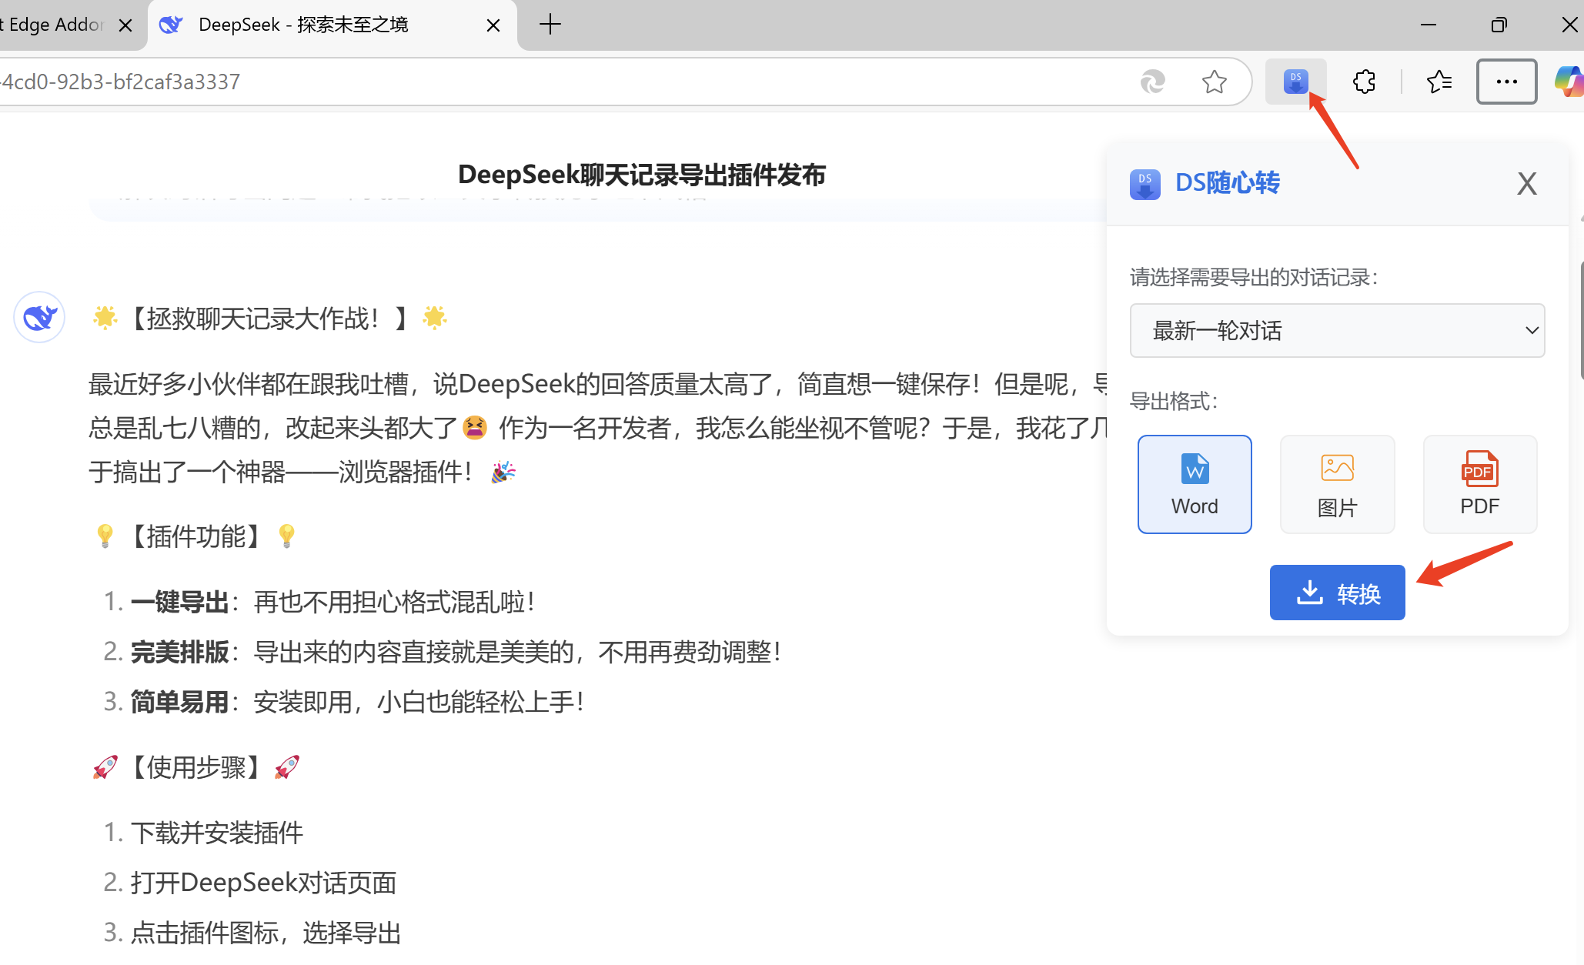Close the DS随心转 popup panel
The height and width of the screenshot is (965, 1584).
(1526, 184)
